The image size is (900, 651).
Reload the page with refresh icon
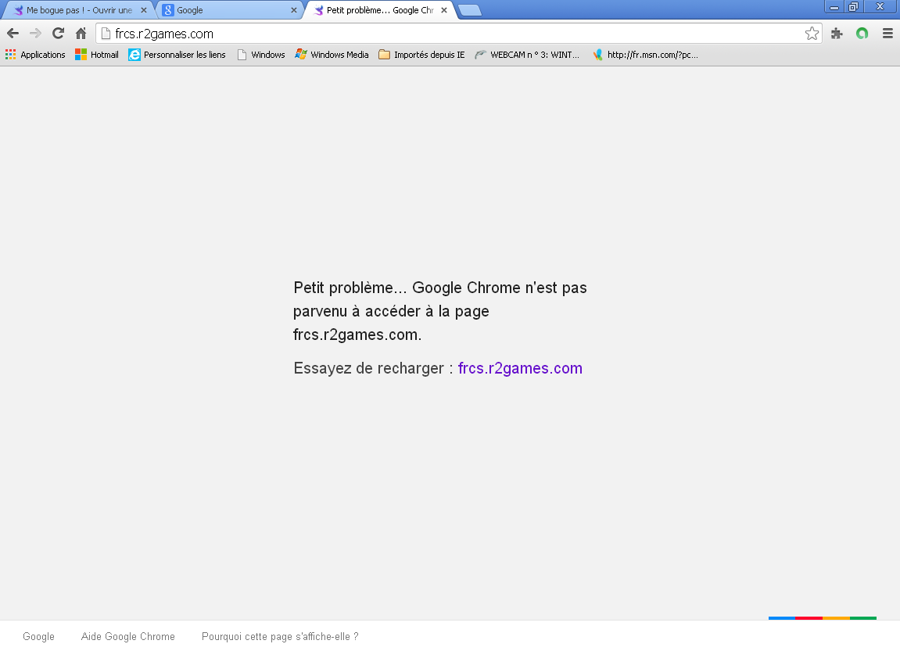[58, 34]
